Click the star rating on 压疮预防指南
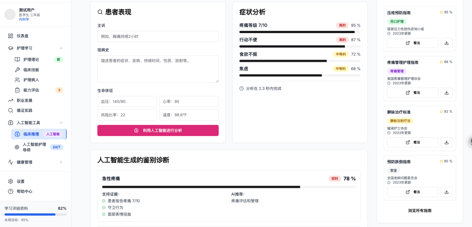The height and width of the screenshot is (227, 472). pyautogui.click(x=441, y=12)
